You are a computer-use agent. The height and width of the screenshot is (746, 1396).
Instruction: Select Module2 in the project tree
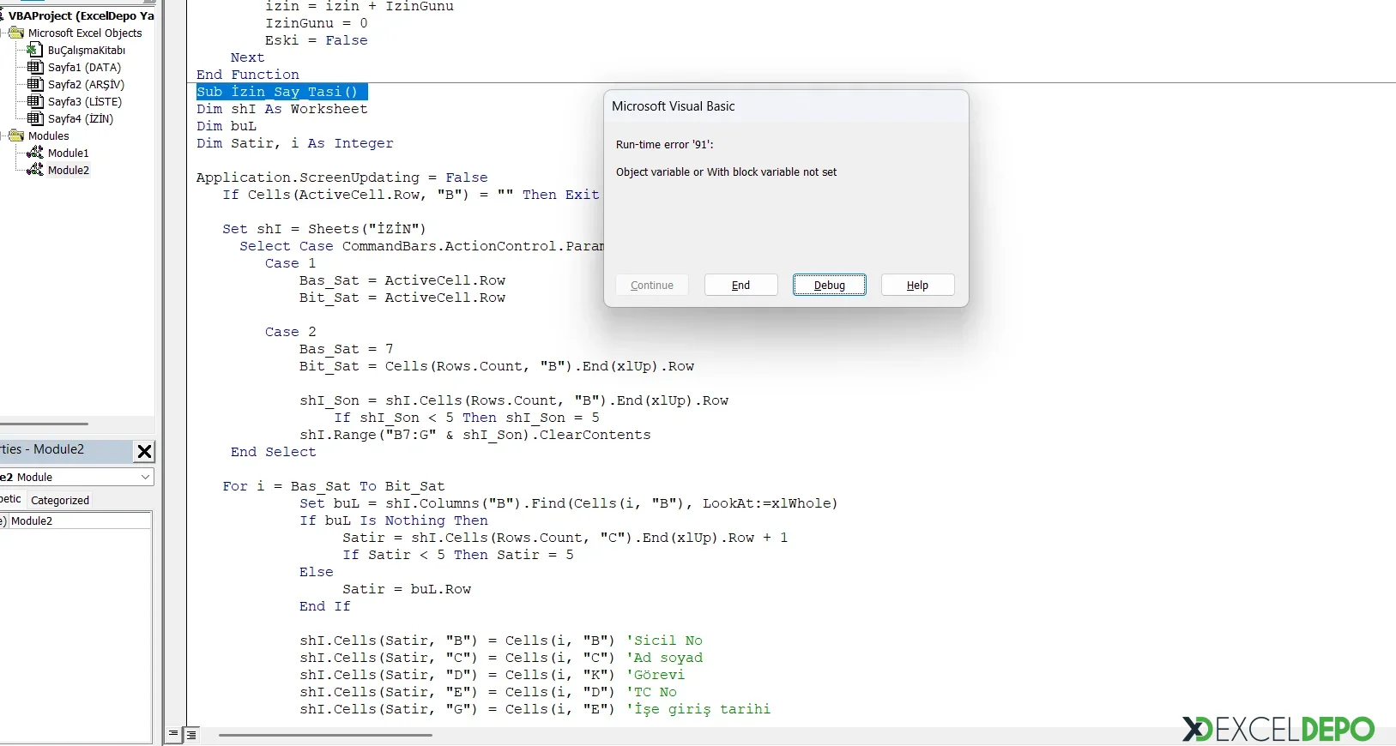68,171
